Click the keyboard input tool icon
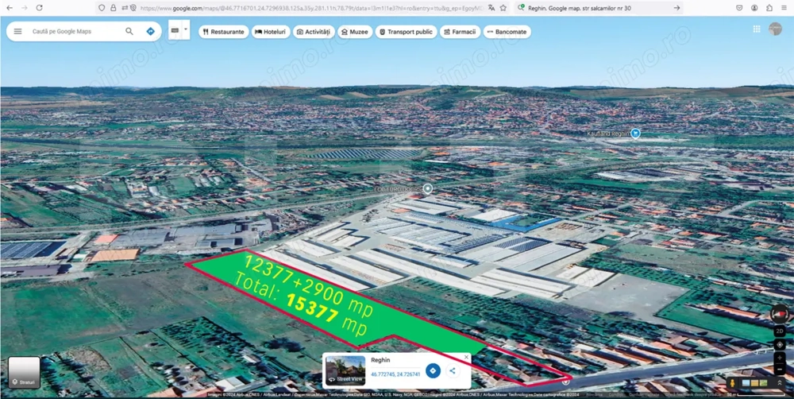This screenshot has height=399, width=794. 175,30
